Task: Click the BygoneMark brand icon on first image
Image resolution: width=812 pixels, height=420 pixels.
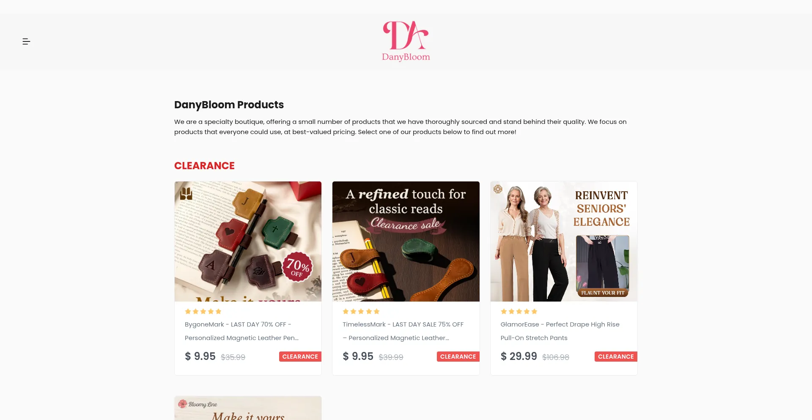Action: click(186, 194)
